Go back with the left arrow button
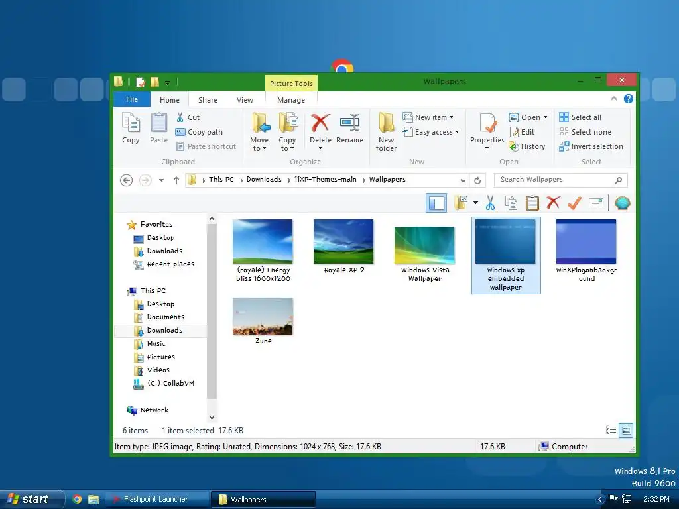 click(127, 180)
